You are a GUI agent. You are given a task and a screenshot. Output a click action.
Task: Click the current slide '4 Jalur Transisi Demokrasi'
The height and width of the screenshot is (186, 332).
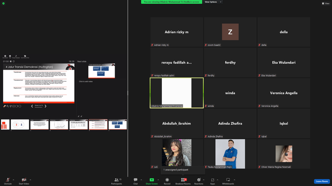(x=39, y=84)
